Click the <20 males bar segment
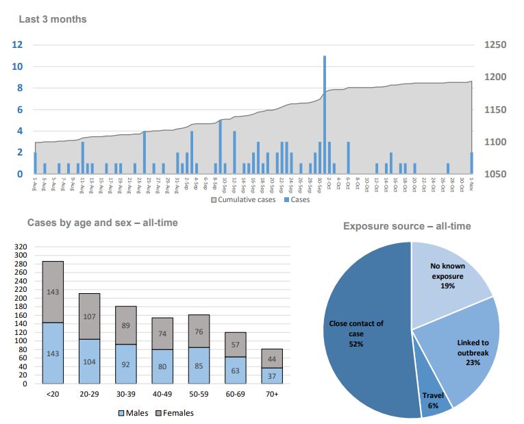Screen dimensions: 524x424 [53, 353]
